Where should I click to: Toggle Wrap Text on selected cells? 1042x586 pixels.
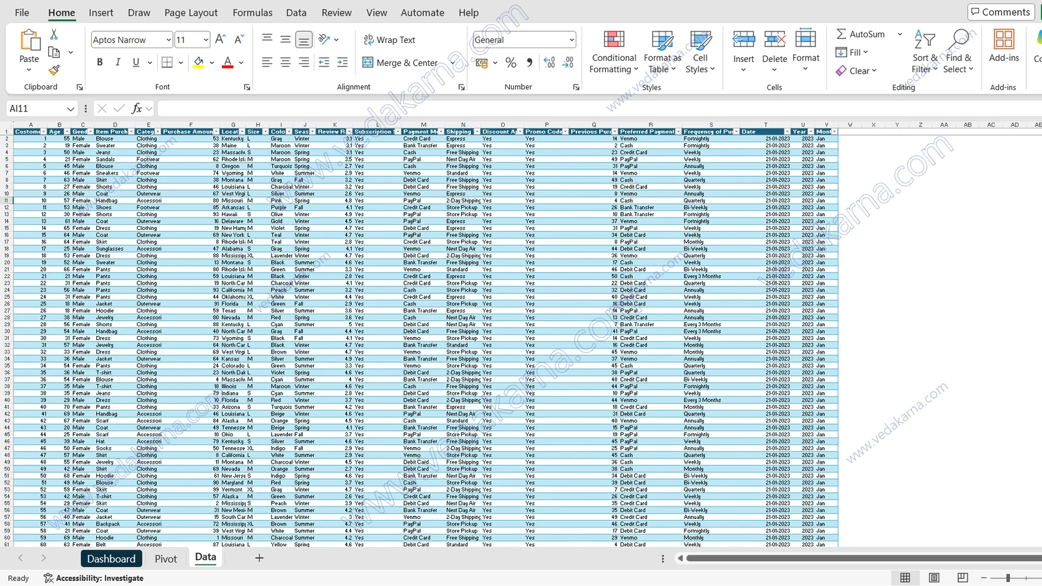pyautogui.click(x=389, y=40)
